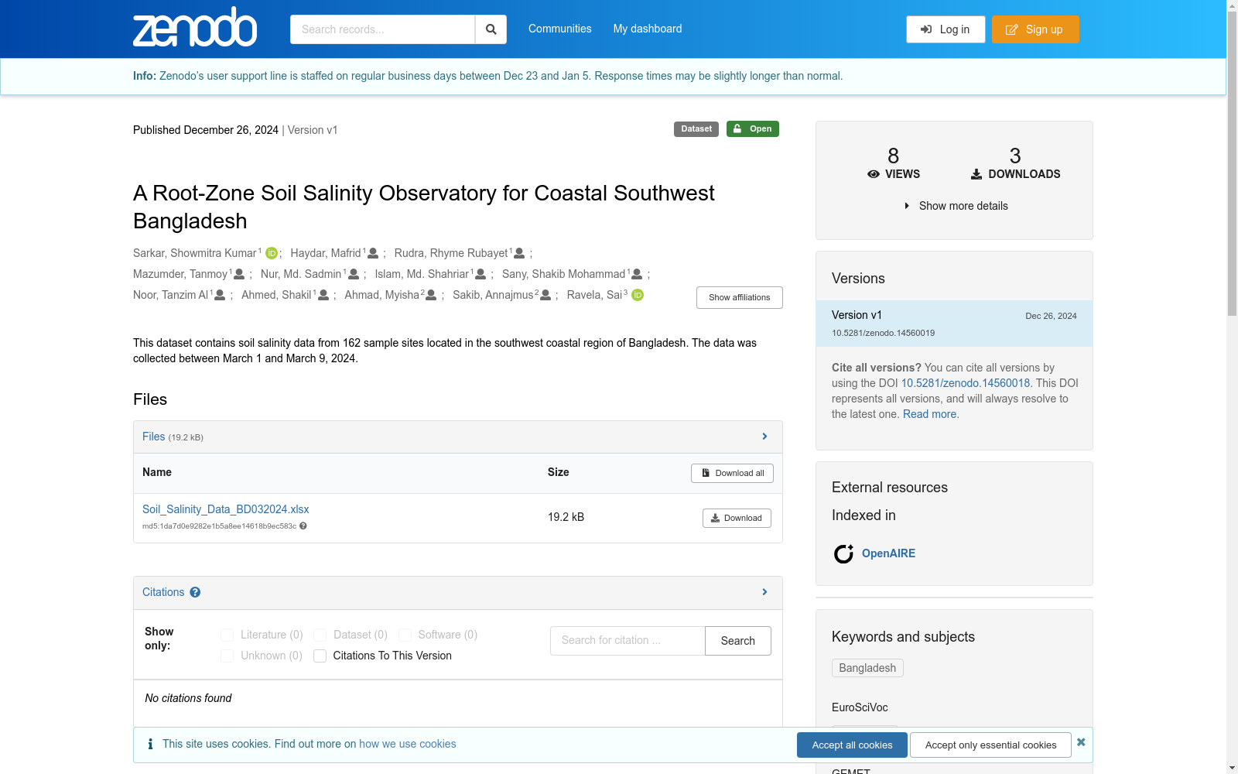Click the person icon next to Noor, Tanzim Al
Screen dimensions: 1238x774
220,295
